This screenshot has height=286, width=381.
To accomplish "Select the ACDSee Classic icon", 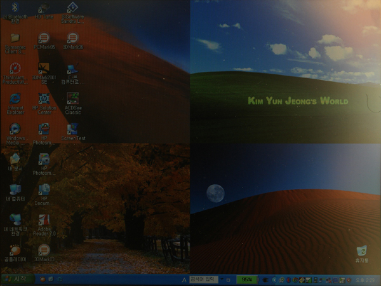I will point(72,104).
